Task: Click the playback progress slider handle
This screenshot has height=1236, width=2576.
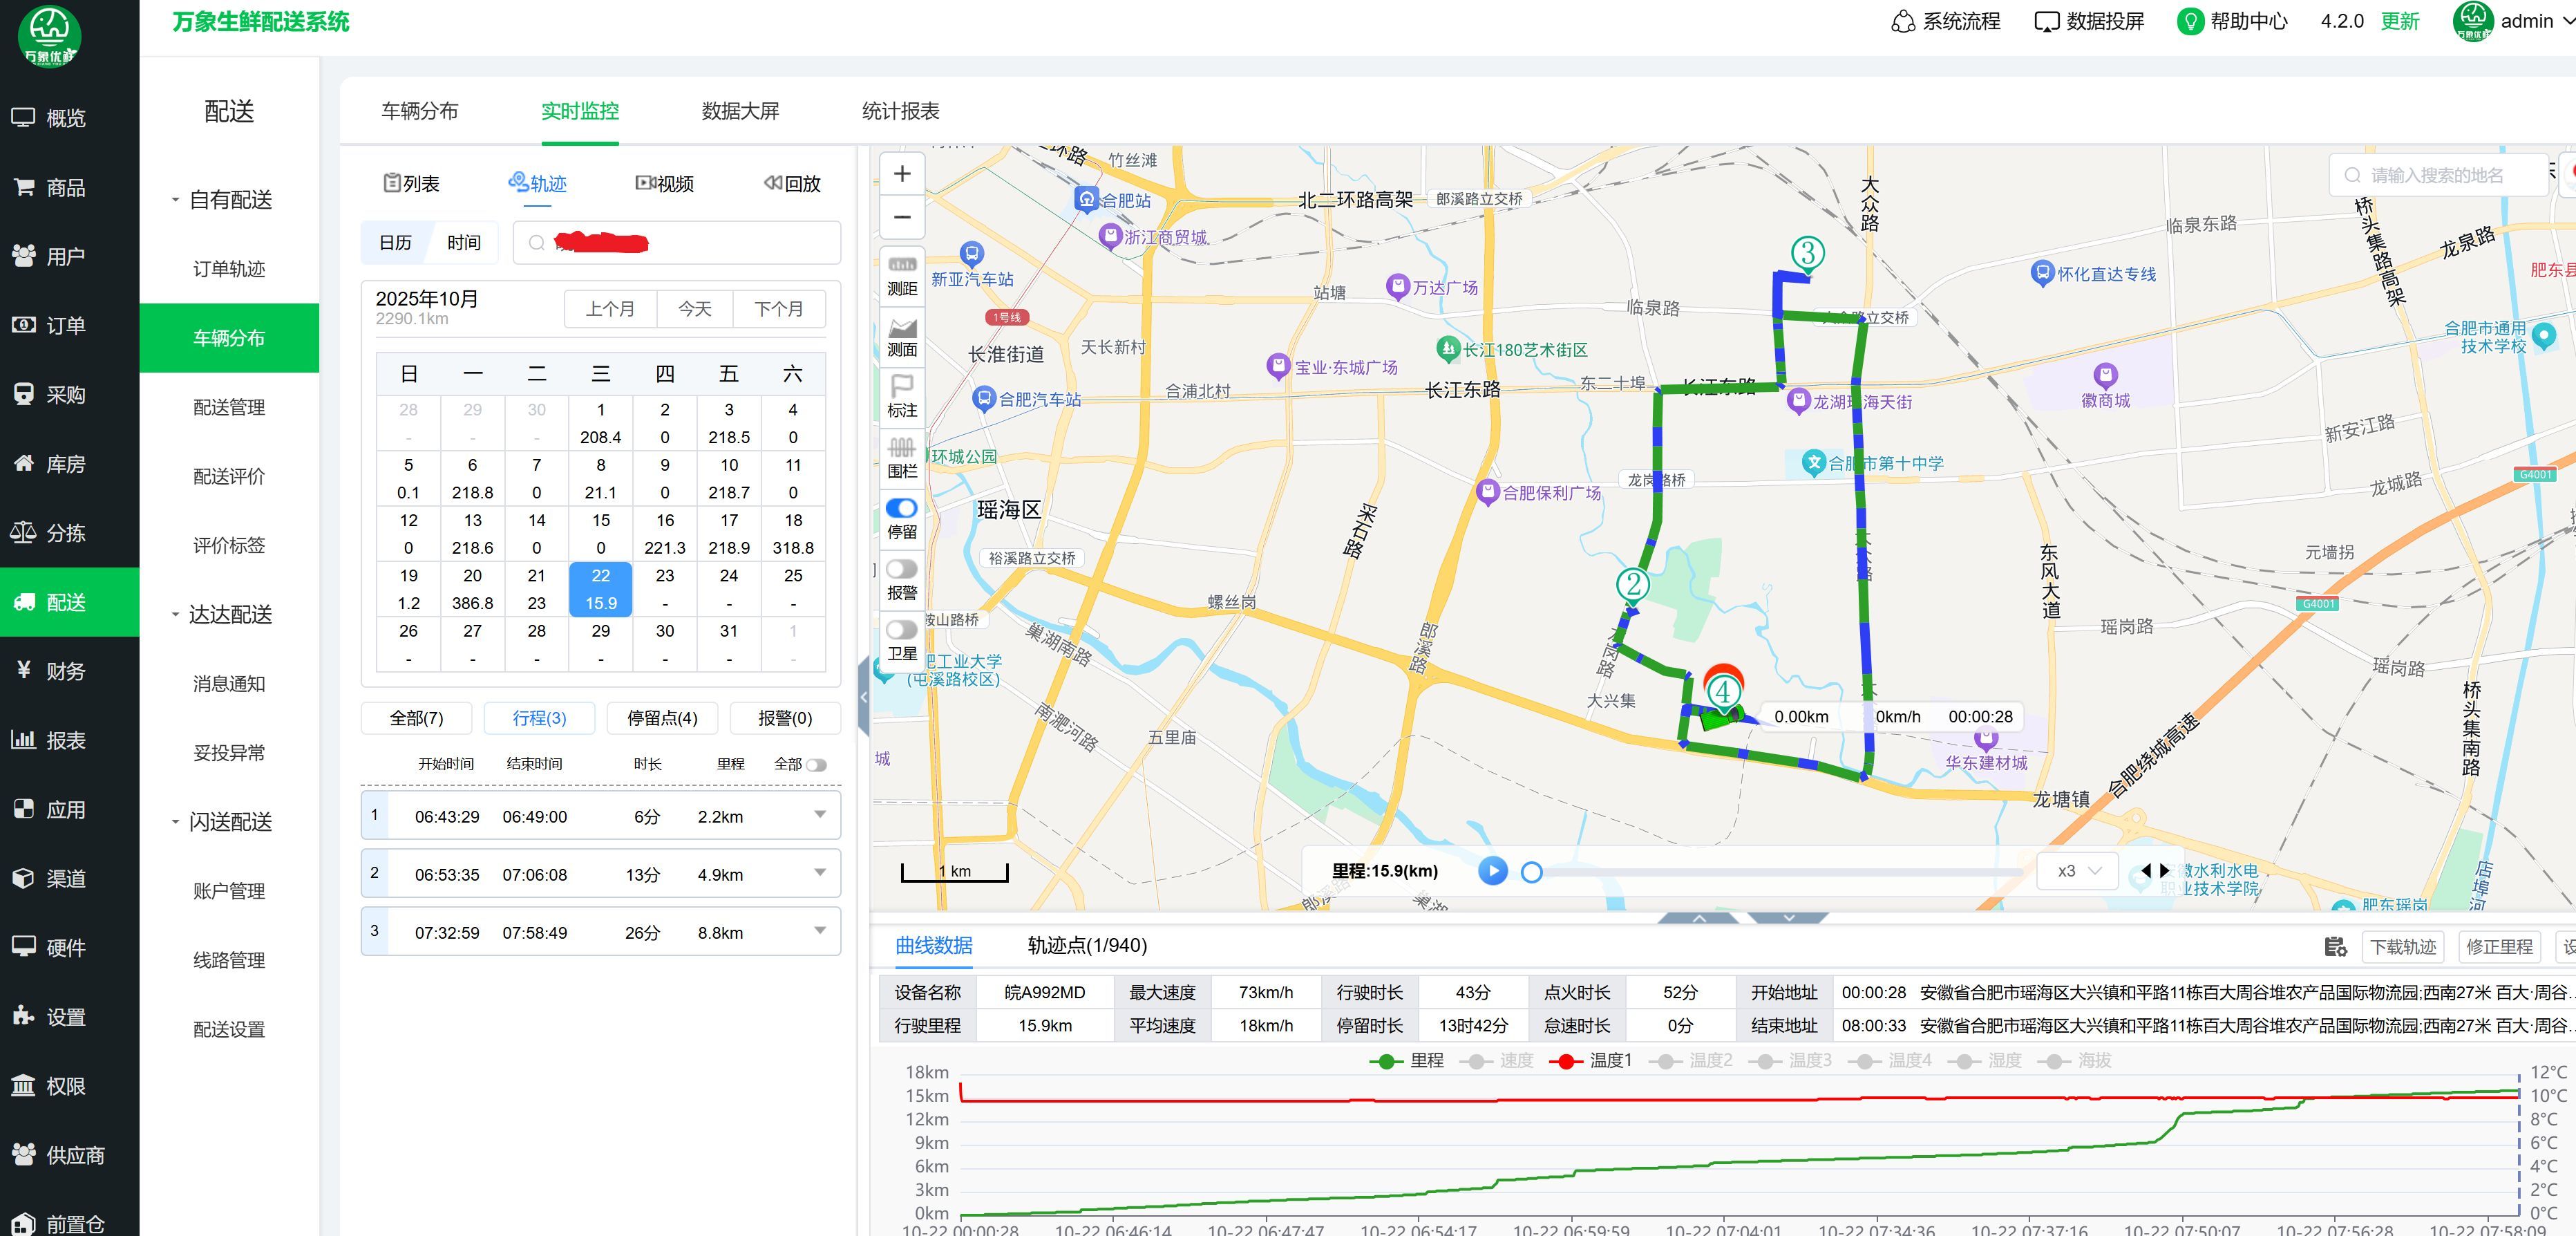Action: 1531,872
